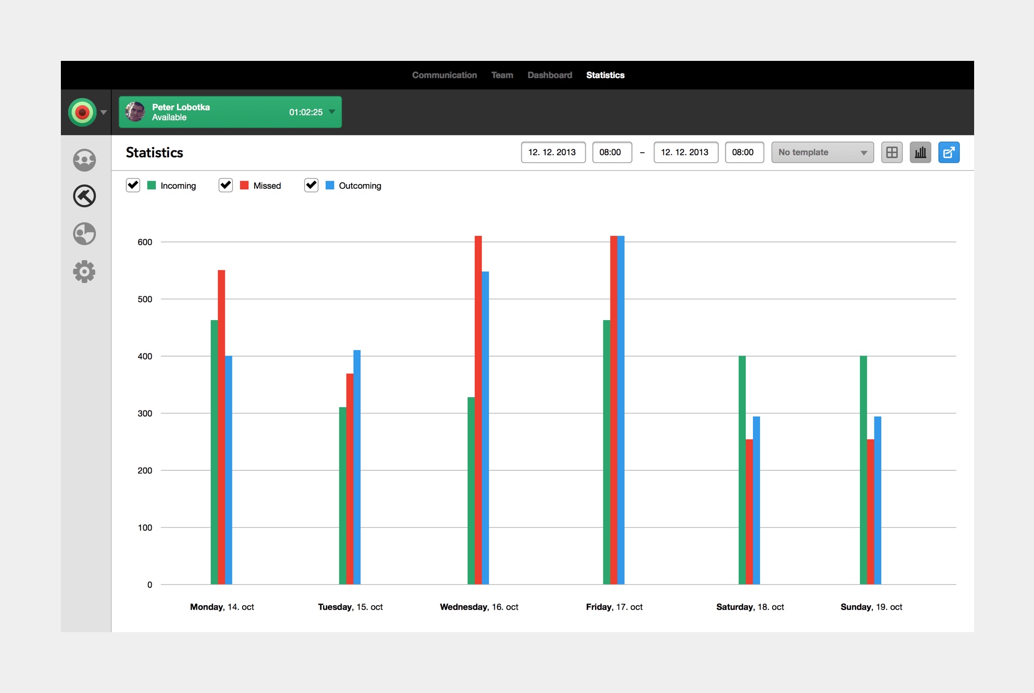The image size is (1034, 693).
Task: Expand the Peter Lobotka status dropdown
Action: [x=331, y=112]
